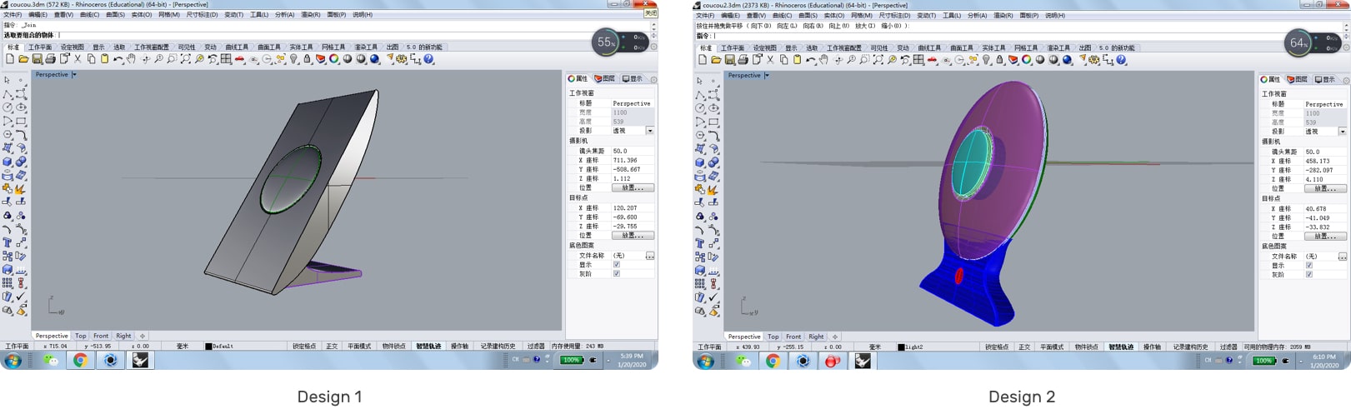Click the Help question mark icon in the coucou.3dm toolbar
Image resolution: width=1351 pixels, height=419 pixels.
(x=428, y=59)
